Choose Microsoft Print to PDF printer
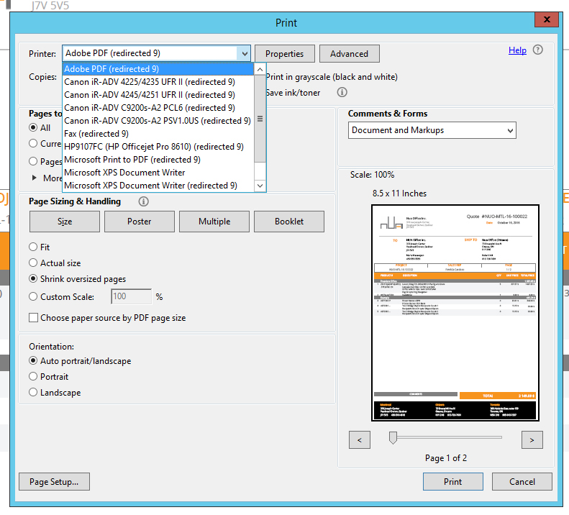 [132, 160]
